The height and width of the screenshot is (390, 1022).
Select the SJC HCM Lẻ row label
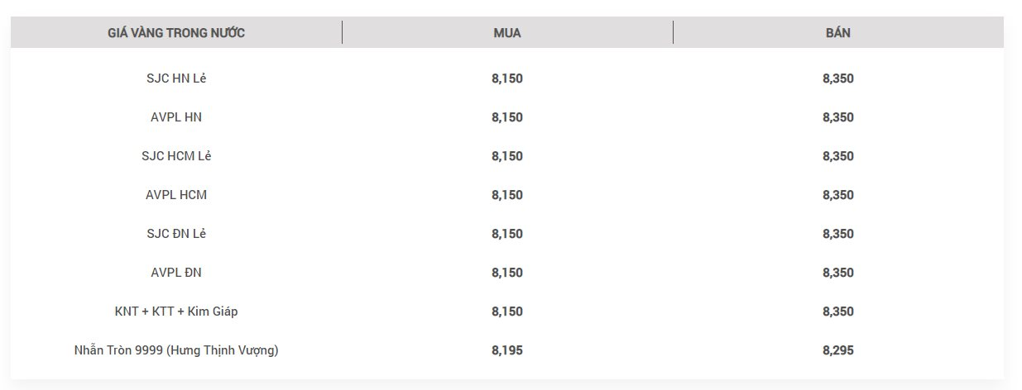point(176,156)
